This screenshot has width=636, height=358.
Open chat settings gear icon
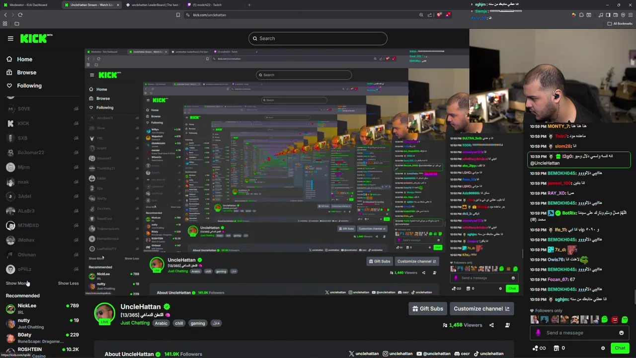pos(603,348)
